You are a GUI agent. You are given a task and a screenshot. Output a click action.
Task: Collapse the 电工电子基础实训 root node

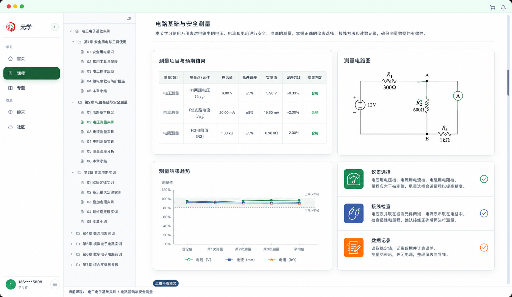71,31
